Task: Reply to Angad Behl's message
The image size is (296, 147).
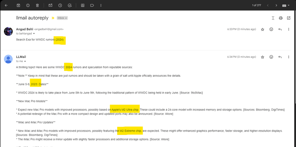Action: tap(280, 29)
